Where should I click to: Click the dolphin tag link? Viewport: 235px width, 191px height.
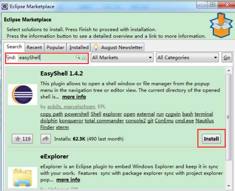coord(49,120)
